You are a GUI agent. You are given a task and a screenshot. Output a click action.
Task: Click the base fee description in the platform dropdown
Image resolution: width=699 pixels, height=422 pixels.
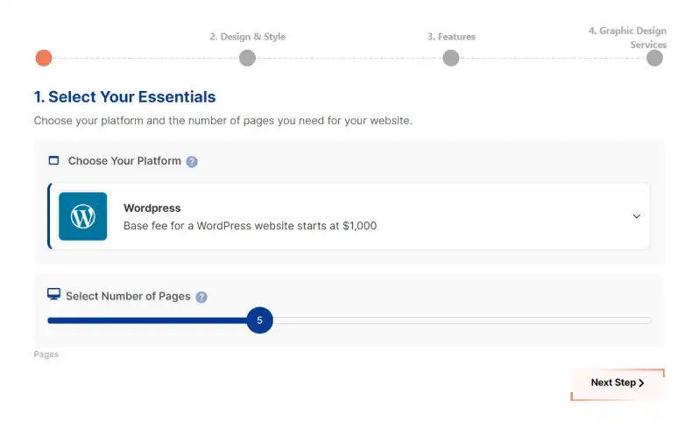click(250, 226)
